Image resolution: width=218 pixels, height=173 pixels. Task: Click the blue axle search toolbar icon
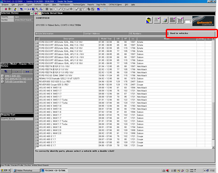pos(29,9)
